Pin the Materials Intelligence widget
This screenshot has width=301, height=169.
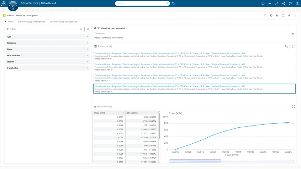(x=289, y=16)
